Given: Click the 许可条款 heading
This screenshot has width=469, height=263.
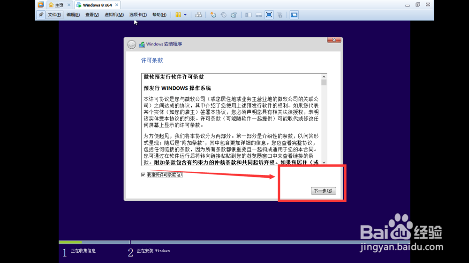Looking at the screenshot, I should coord(152,60).
